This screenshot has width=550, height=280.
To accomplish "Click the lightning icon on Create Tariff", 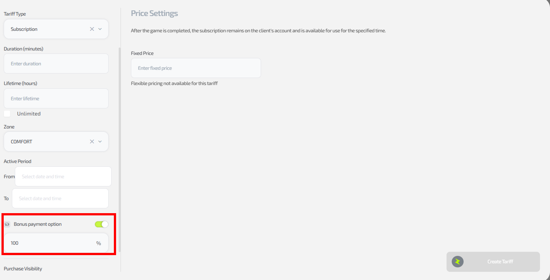I will click(458, 262).
